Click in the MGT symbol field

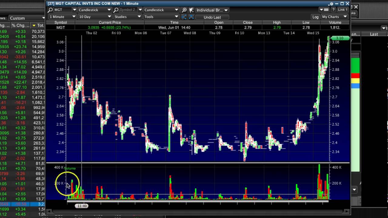[x=62, y=10]
